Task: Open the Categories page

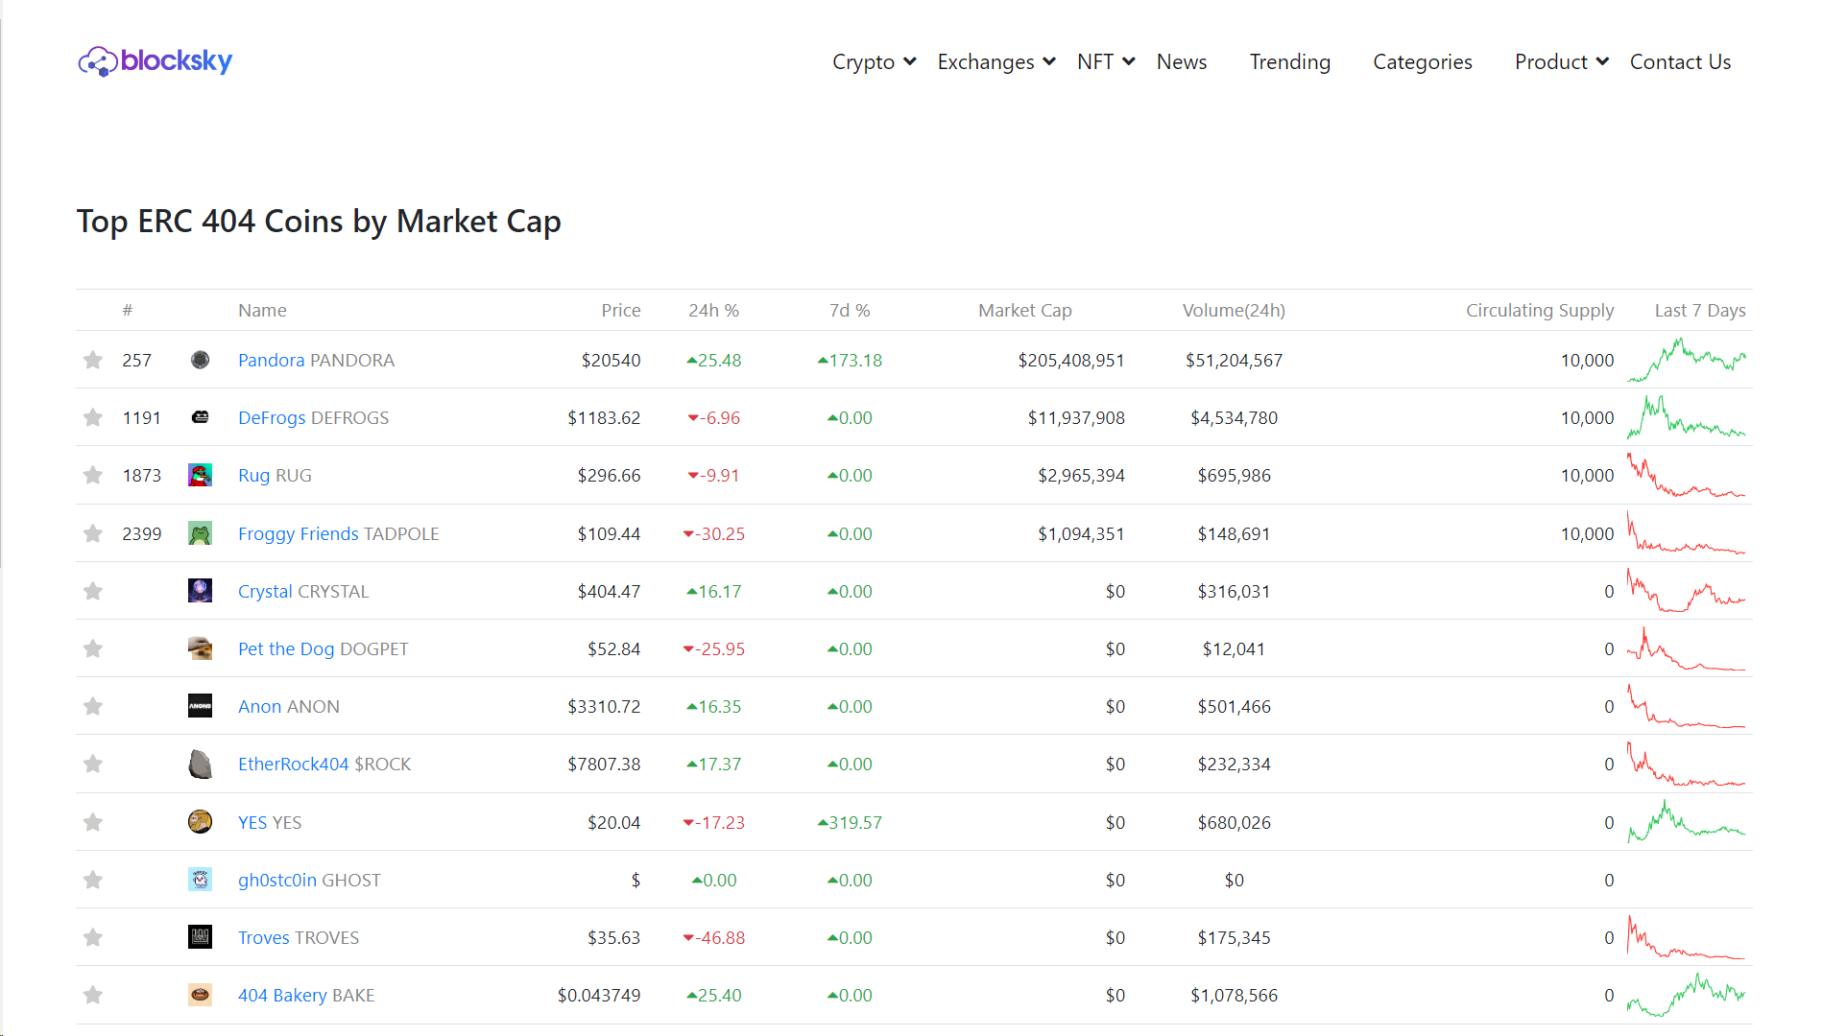Action: [x=1423, y=61]
